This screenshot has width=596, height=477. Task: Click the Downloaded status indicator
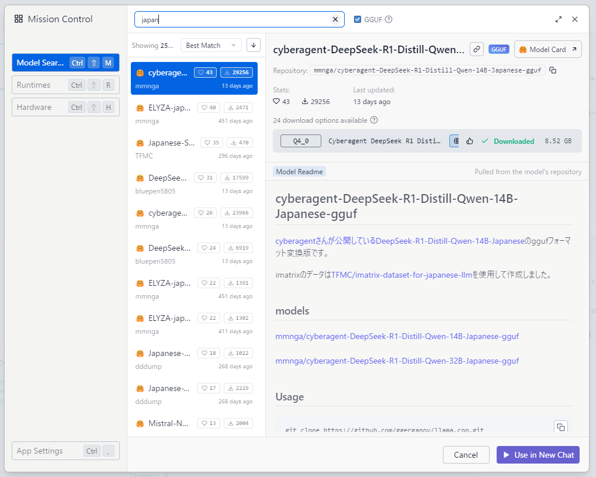pyautogui.click(x=508, y=141)
